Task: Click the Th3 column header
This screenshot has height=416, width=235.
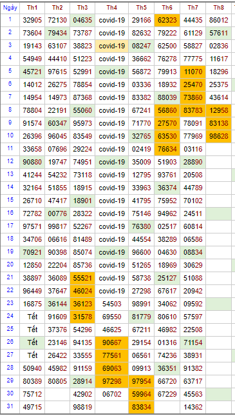Action: [x=82, y=8]
